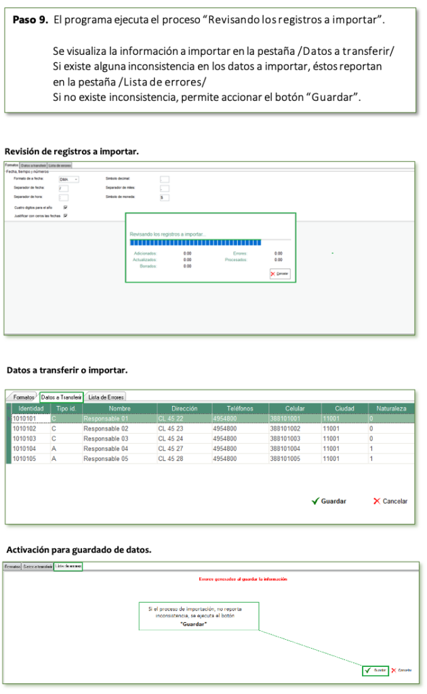
Task: Switch to 'Lista de Errores' tab above data table
Action: [x=106, y=397]
